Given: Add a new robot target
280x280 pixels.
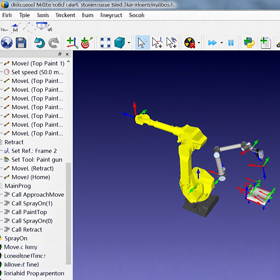Looking at the screenshot, I should [x=87, y=43].
